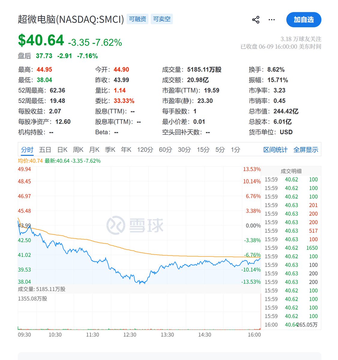
Task: Click the stock title 超微电脑(NASDAQ:SMCI)
Action: pyautogui.click(x=71, y=19)
